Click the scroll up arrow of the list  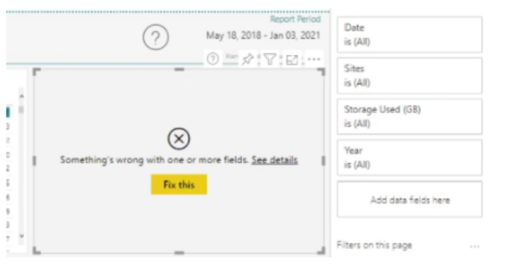tap(22, 97)
